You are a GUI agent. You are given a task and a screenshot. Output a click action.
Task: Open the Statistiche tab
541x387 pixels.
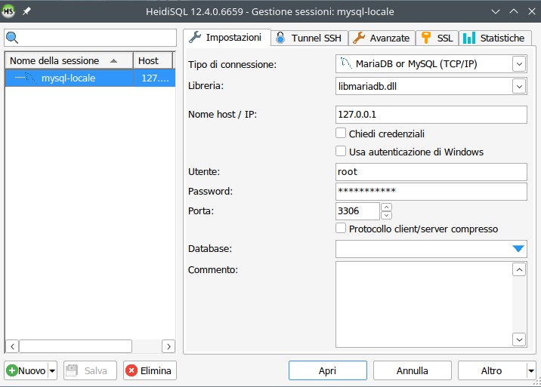pos(495,38)
